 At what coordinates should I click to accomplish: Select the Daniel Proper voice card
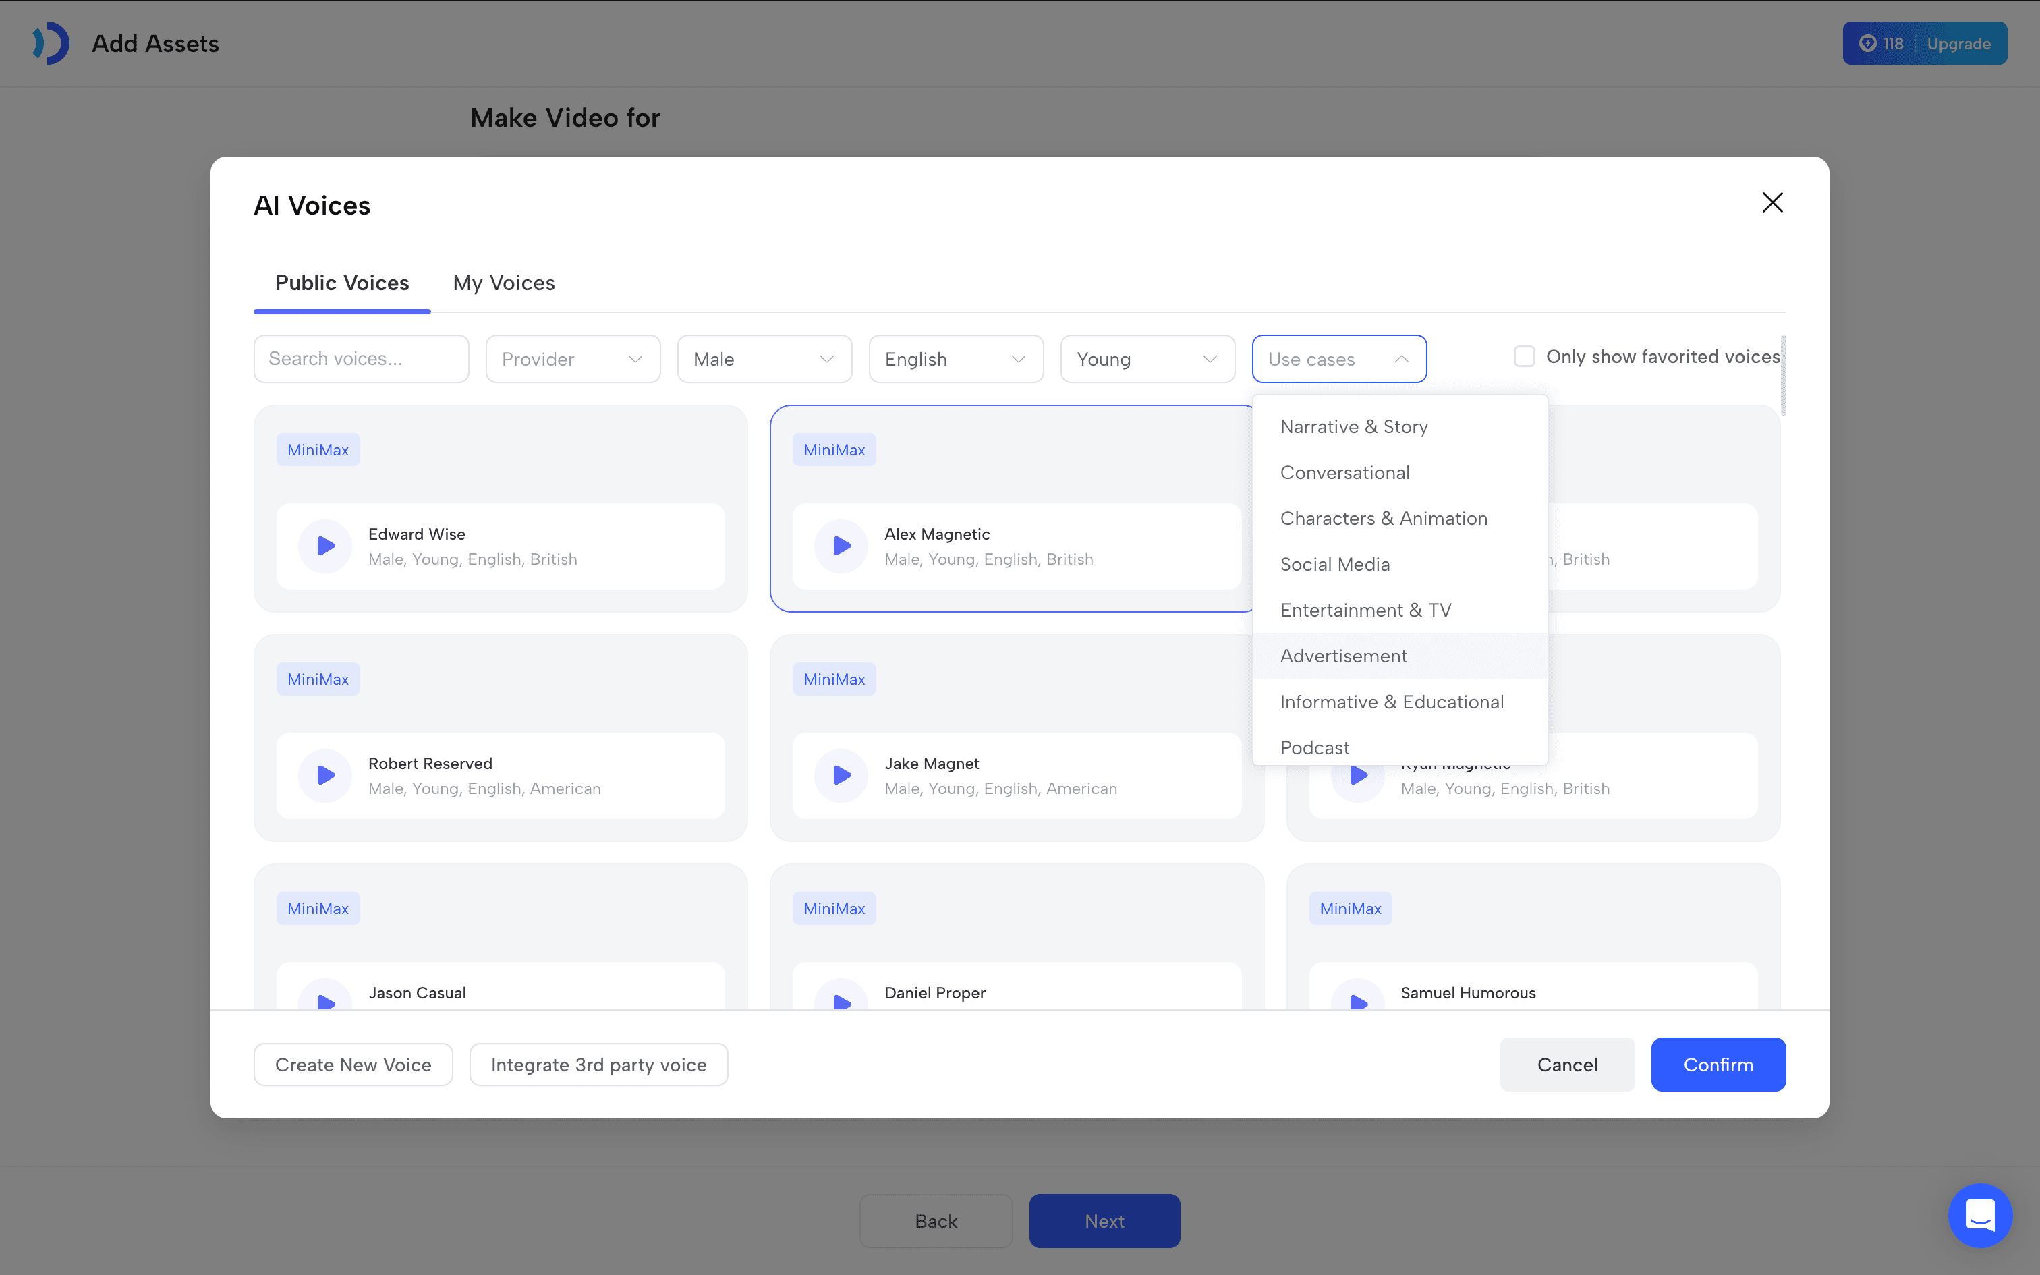pos(1017,936)
